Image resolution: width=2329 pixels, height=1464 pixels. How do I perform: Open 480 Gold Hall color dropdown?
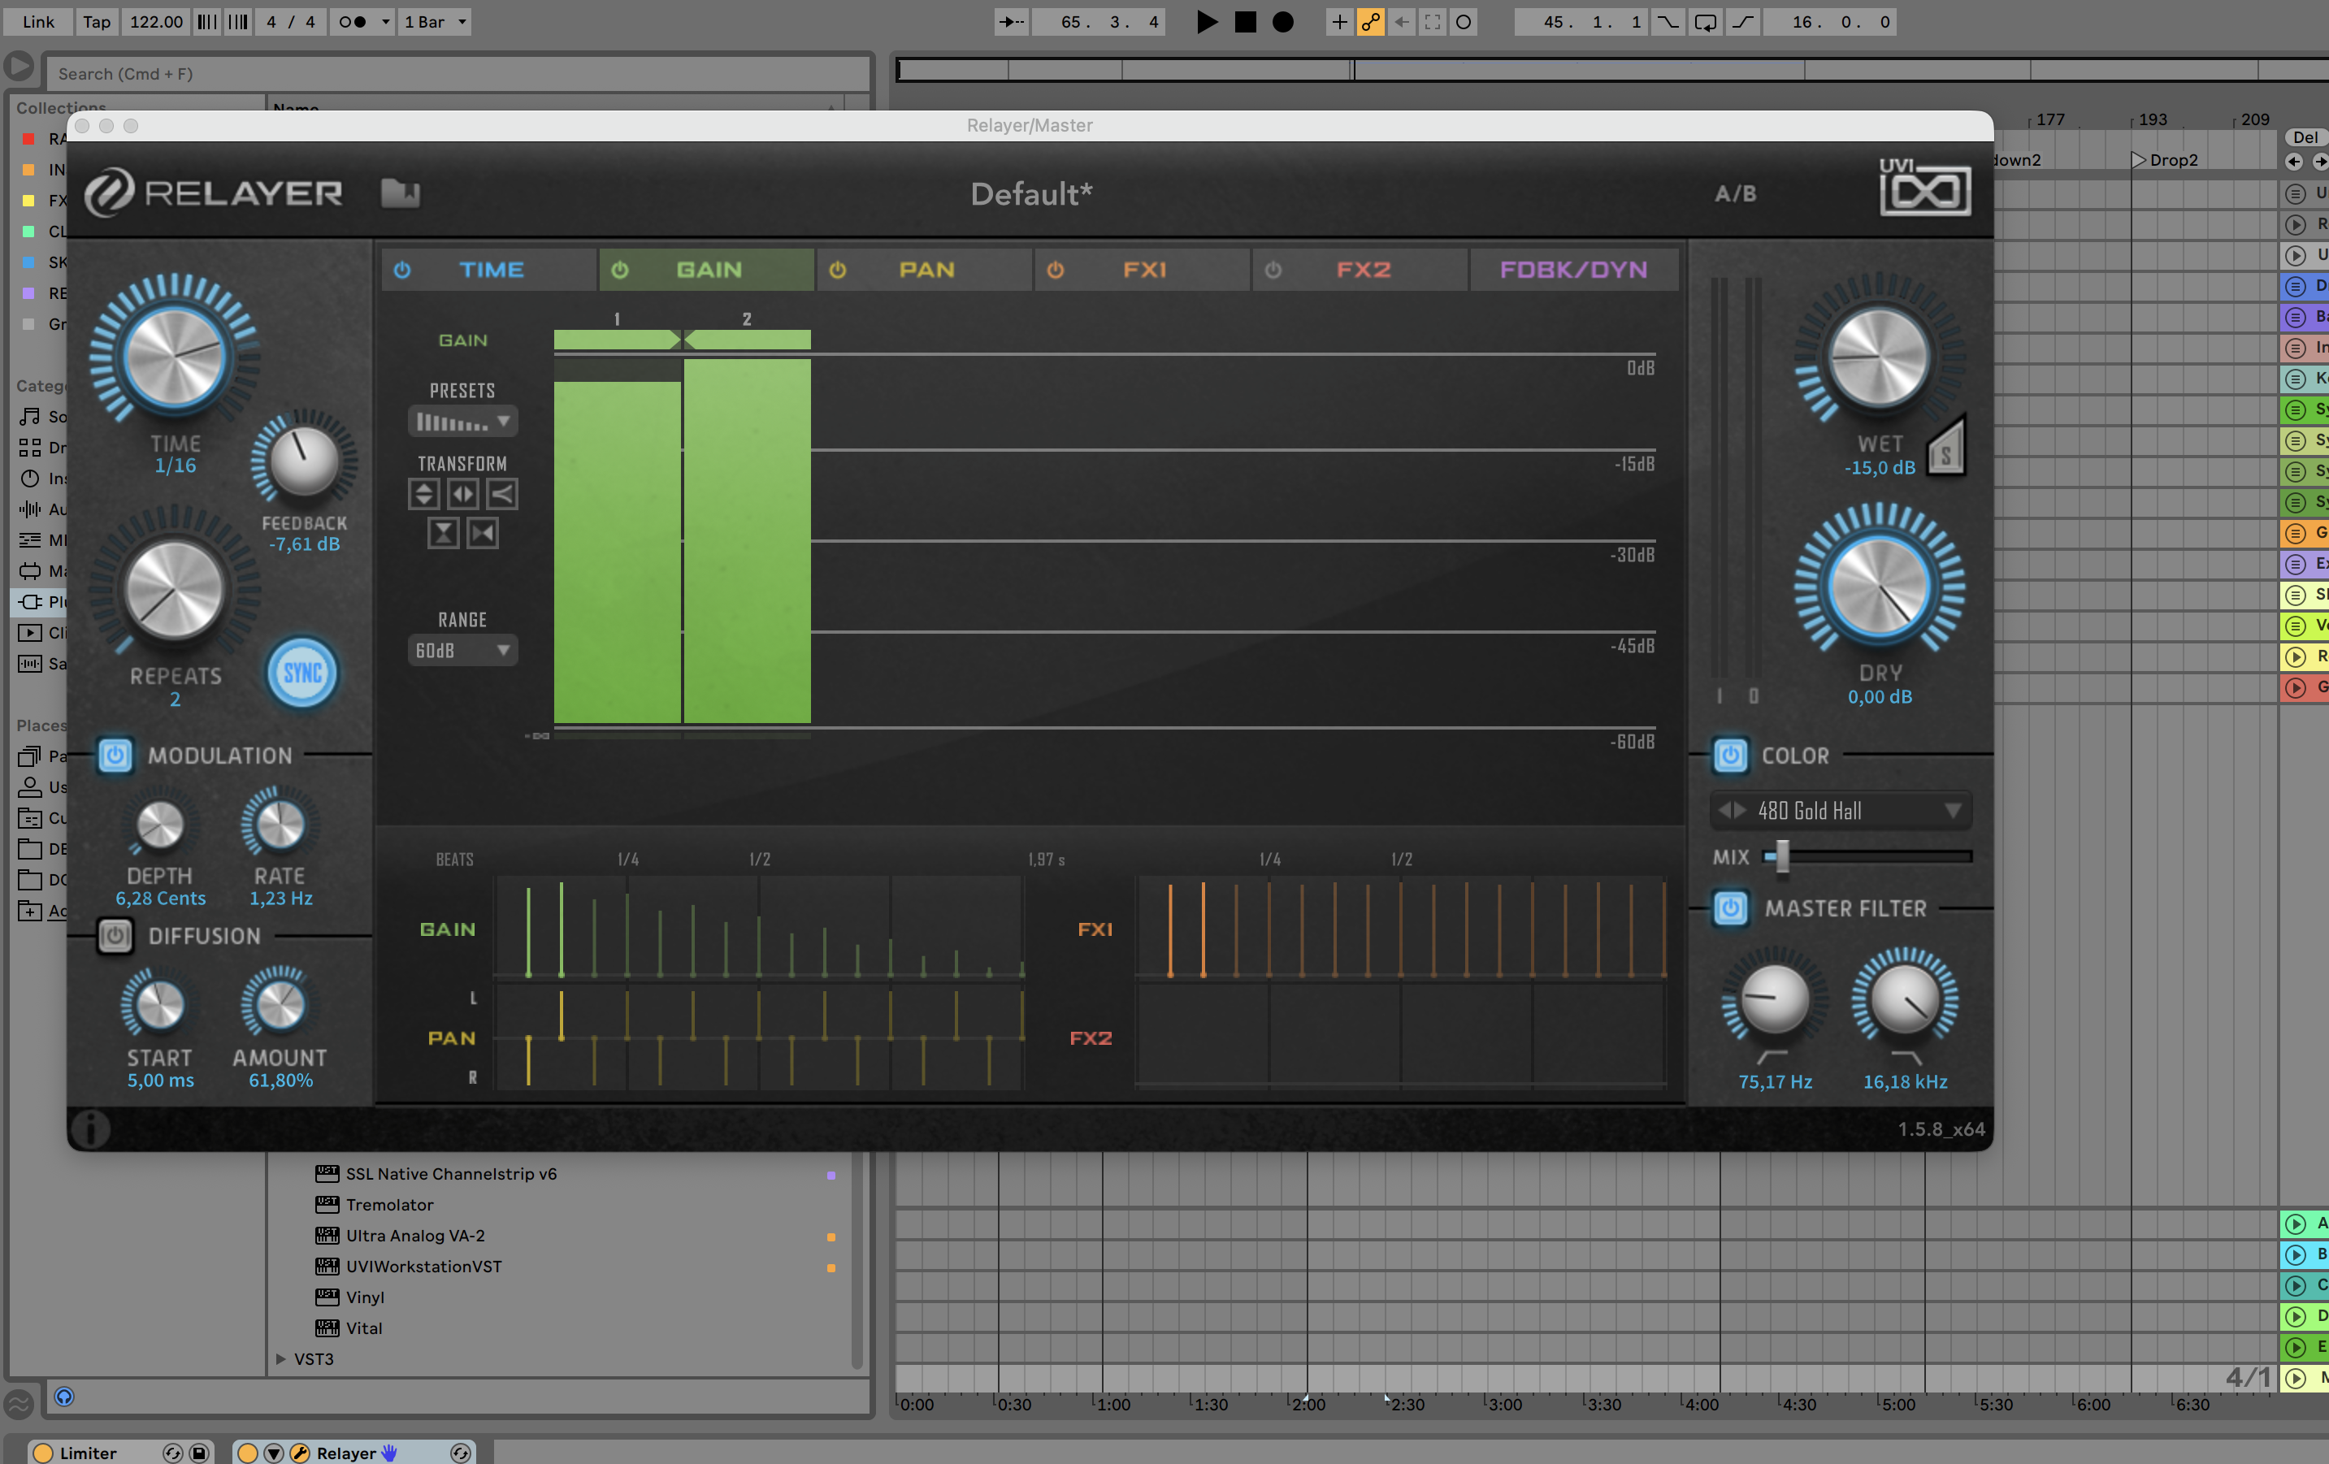point(1841,810)
